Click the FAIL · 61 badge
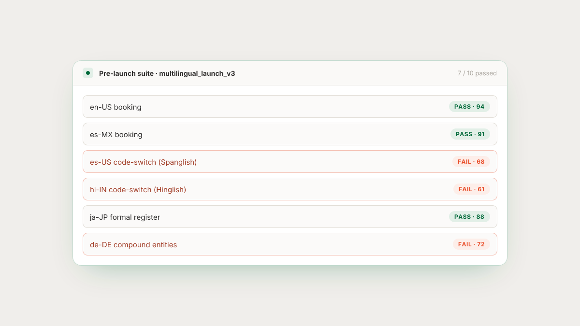 click(x=471, y=189)
